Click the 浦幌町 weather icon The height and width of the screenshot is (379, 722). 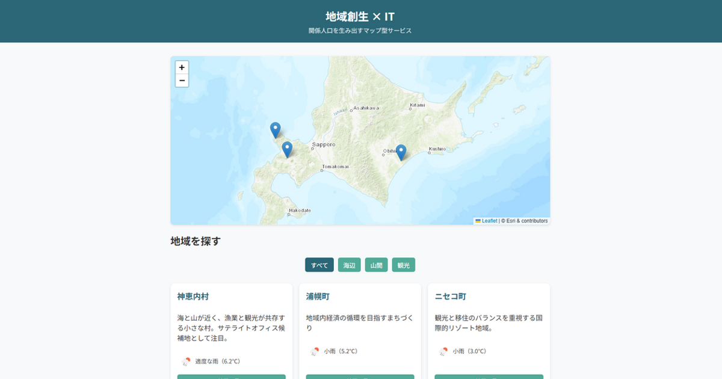(315, 351)
